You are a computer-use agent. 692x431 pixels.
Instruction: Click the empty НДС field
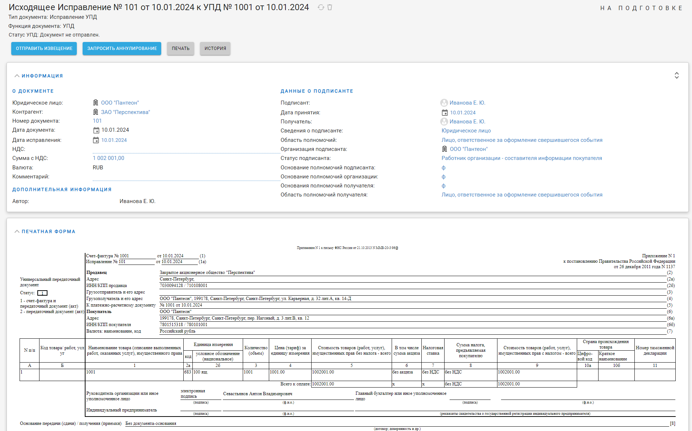(186, 149)
